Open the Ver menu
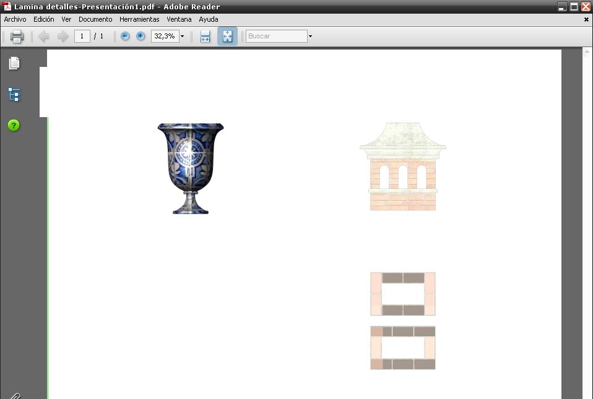This screenshot has height=399, width=593. pos(66,19)
